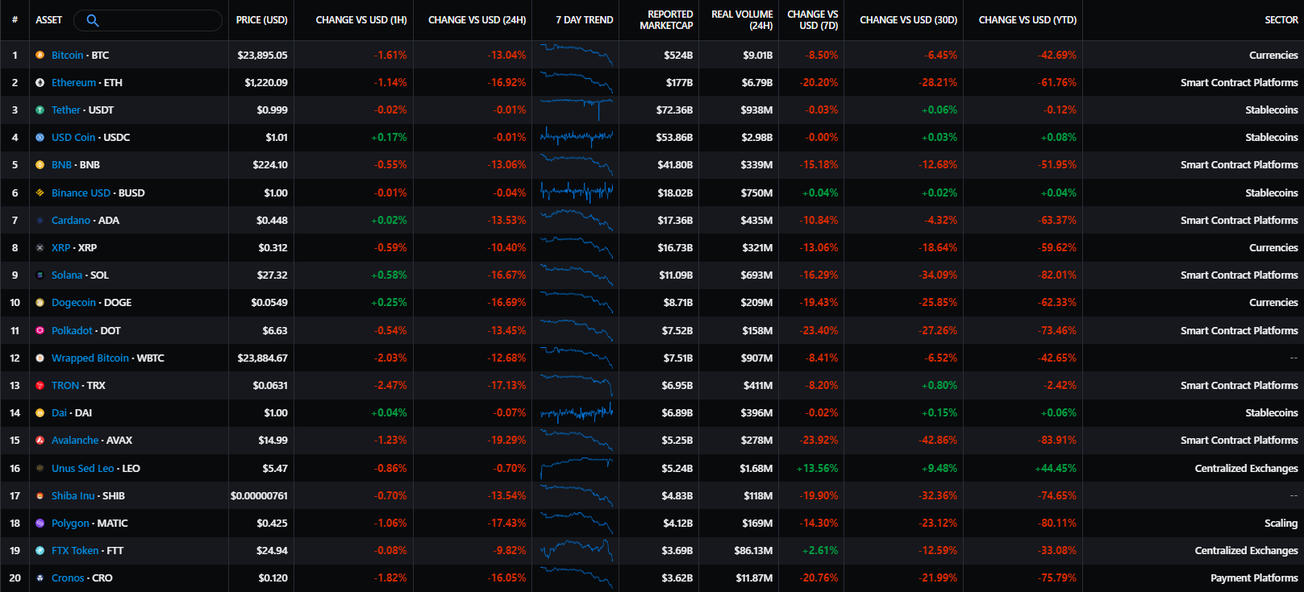Open the Solana asset link
This screenshot has height=592, width=1304.
coord(67,275)
